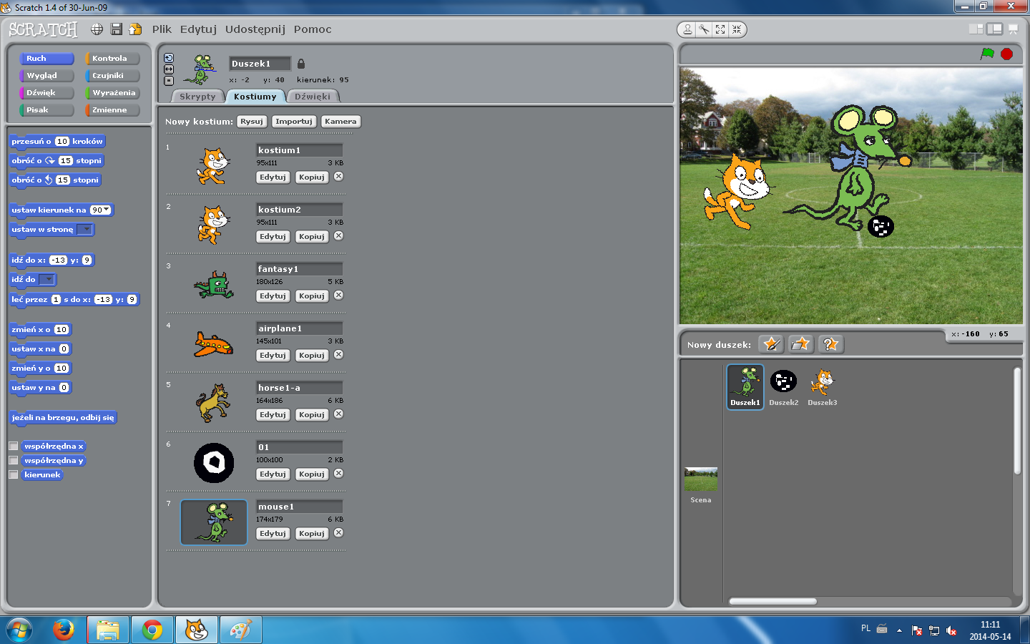Click Edytuj for the fantasy1 costume
Viewport: 1030px width, 644px height.
[x=273, y=296]
